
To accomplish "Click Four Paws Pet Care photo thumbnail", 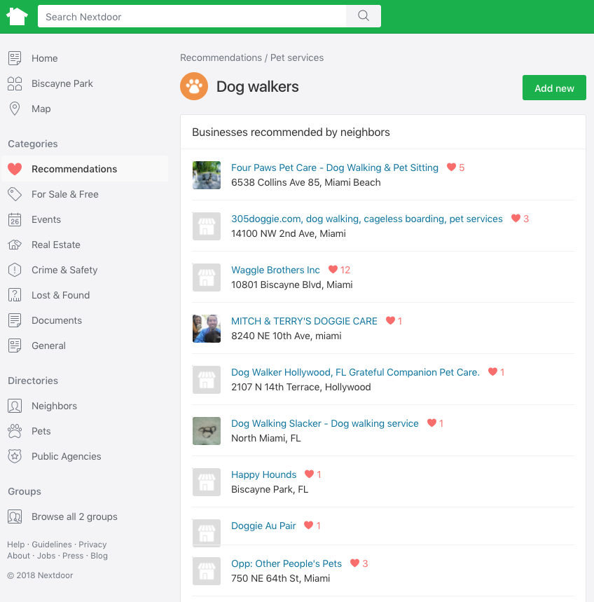I will [207, 175].
